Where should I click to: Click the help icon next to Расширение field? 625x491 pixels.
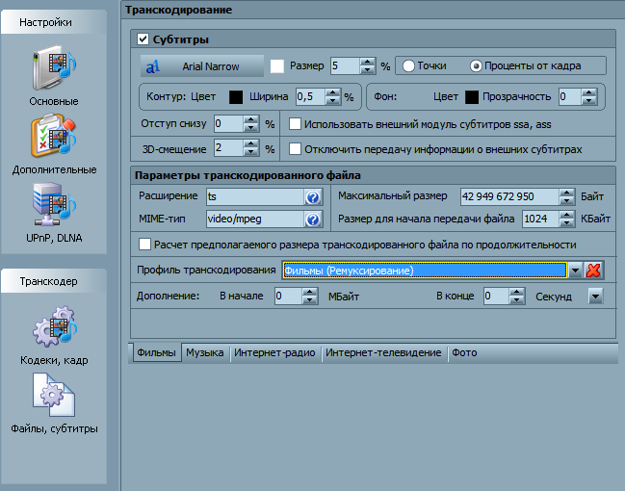tap(312, 197)
